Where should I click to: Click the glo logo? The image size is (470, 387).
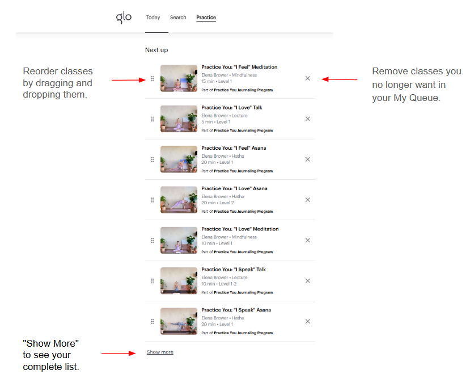click(x=124, y=18)
